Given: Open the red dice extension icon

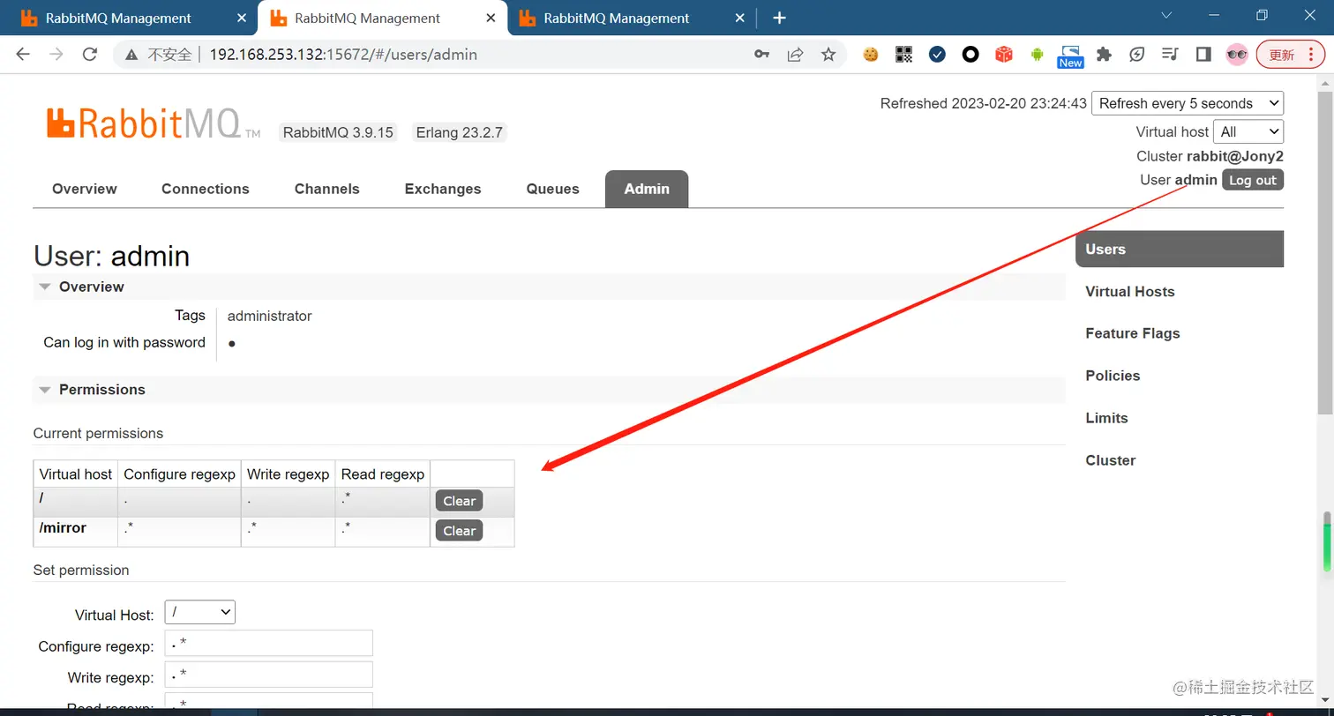Looking at the screenshot, I should 1004,54.
